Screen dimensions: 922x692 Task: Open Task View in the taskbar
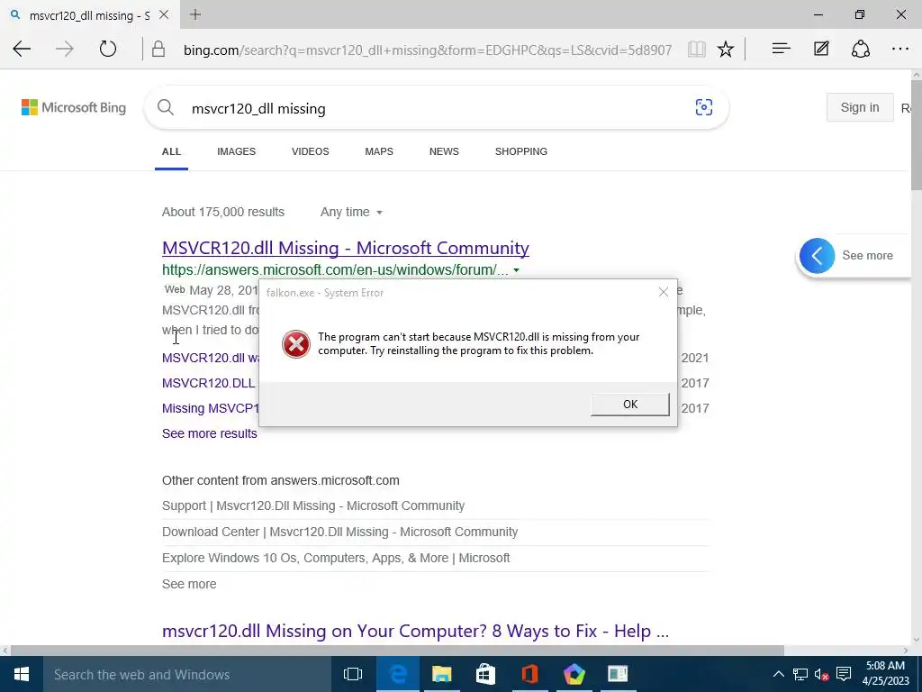pos(353,674)
